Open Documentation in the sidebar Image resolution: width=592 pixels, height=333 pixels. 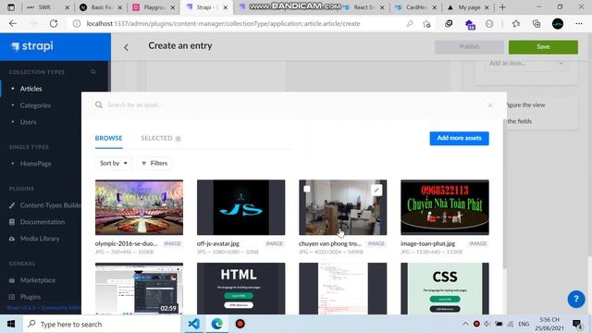[43, 222]
